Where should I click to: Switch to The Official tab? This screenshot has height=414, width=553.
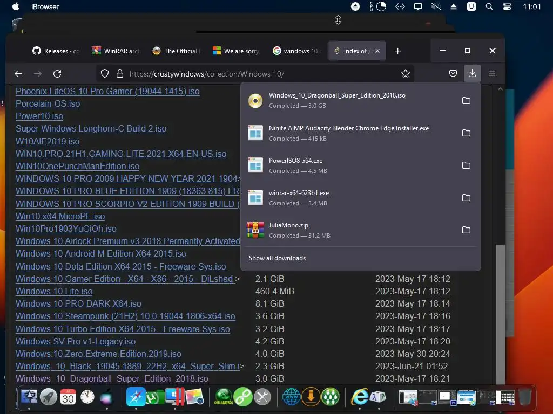click(177, 51)
